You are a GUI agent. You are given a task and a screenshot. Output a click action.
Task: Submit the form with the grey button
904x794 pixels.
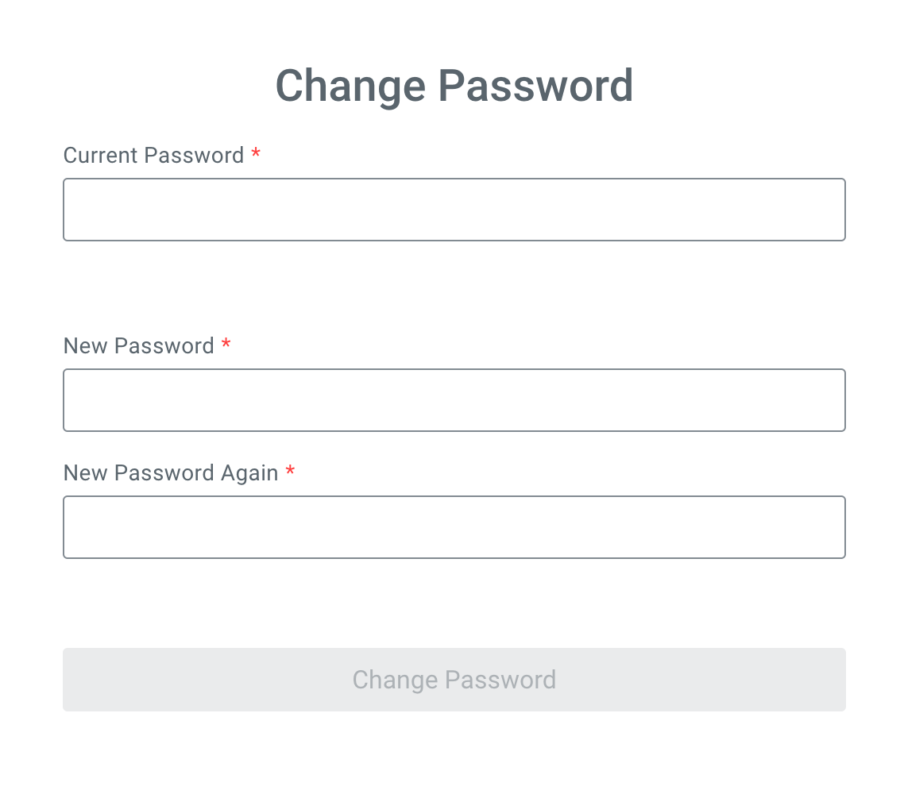tap(454, 680)
